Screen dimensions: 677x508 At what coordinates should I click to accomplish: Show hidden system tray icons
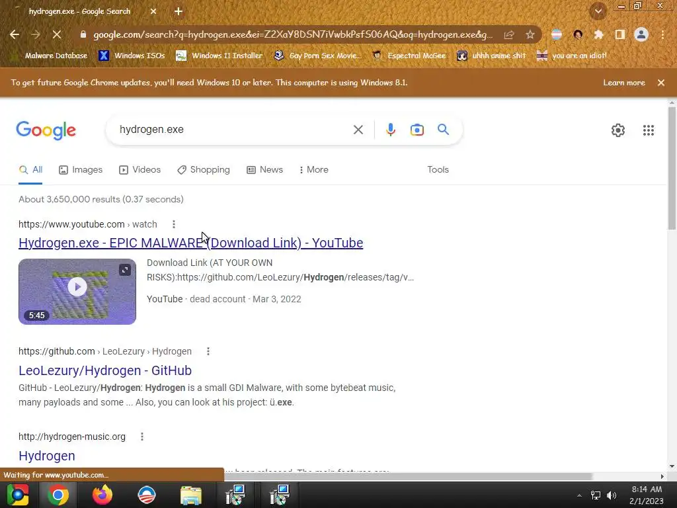click(x=579, y=495)
